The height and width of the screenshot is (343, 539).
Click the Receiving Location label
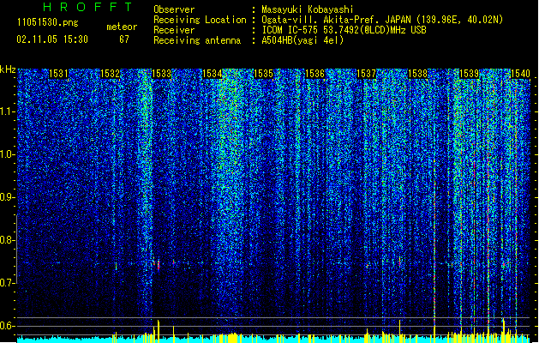tap(200, 20)
